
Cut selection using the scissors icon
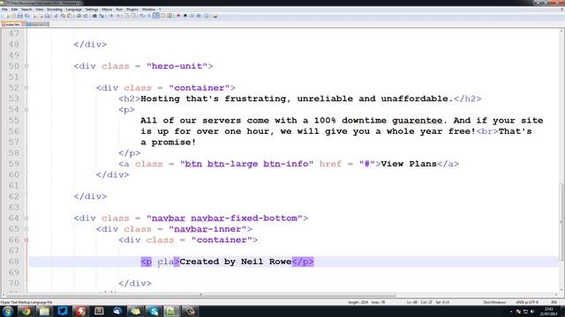click(56, 16)
